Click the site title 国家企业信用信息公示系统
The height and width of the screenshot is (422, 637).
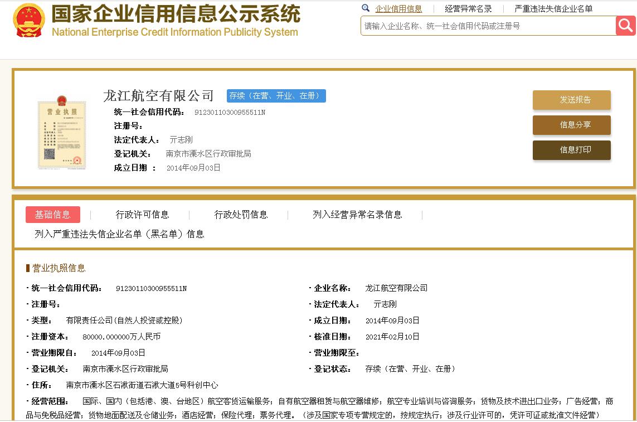coord(176,14)
